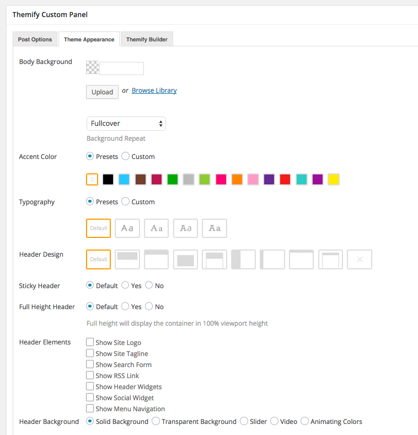This screenshot has height=435, width=418.
Task: Set Full Height Header to Default
Action: 90,306
